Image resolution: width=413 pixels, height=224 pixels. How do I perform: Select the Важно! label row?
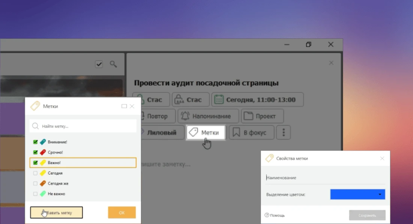[83, 163]
